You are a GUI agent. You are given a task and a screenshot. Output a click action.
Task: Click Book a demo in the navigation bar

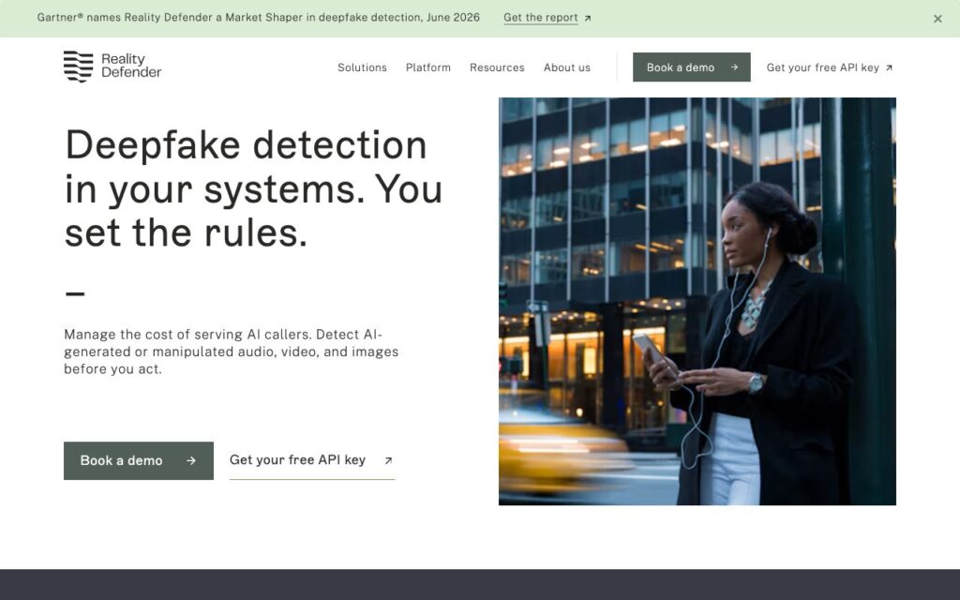pos(691,67)
